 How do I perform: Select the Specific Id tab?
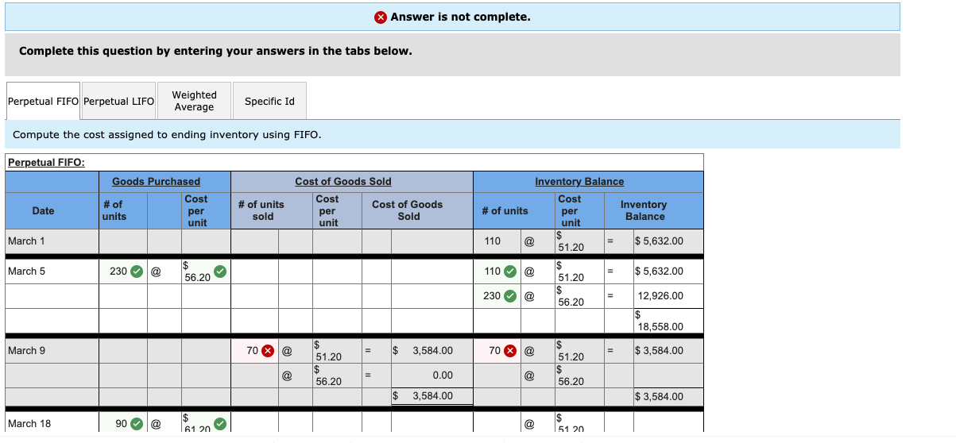[269, 101]
